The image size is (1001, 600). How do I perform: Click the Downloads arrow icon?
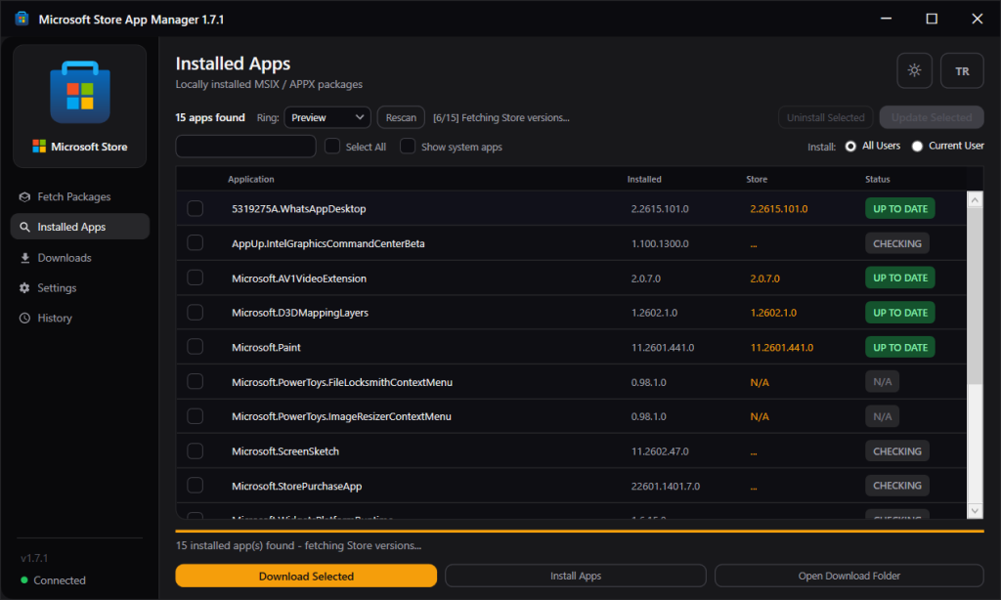click(x=24, y=258)
